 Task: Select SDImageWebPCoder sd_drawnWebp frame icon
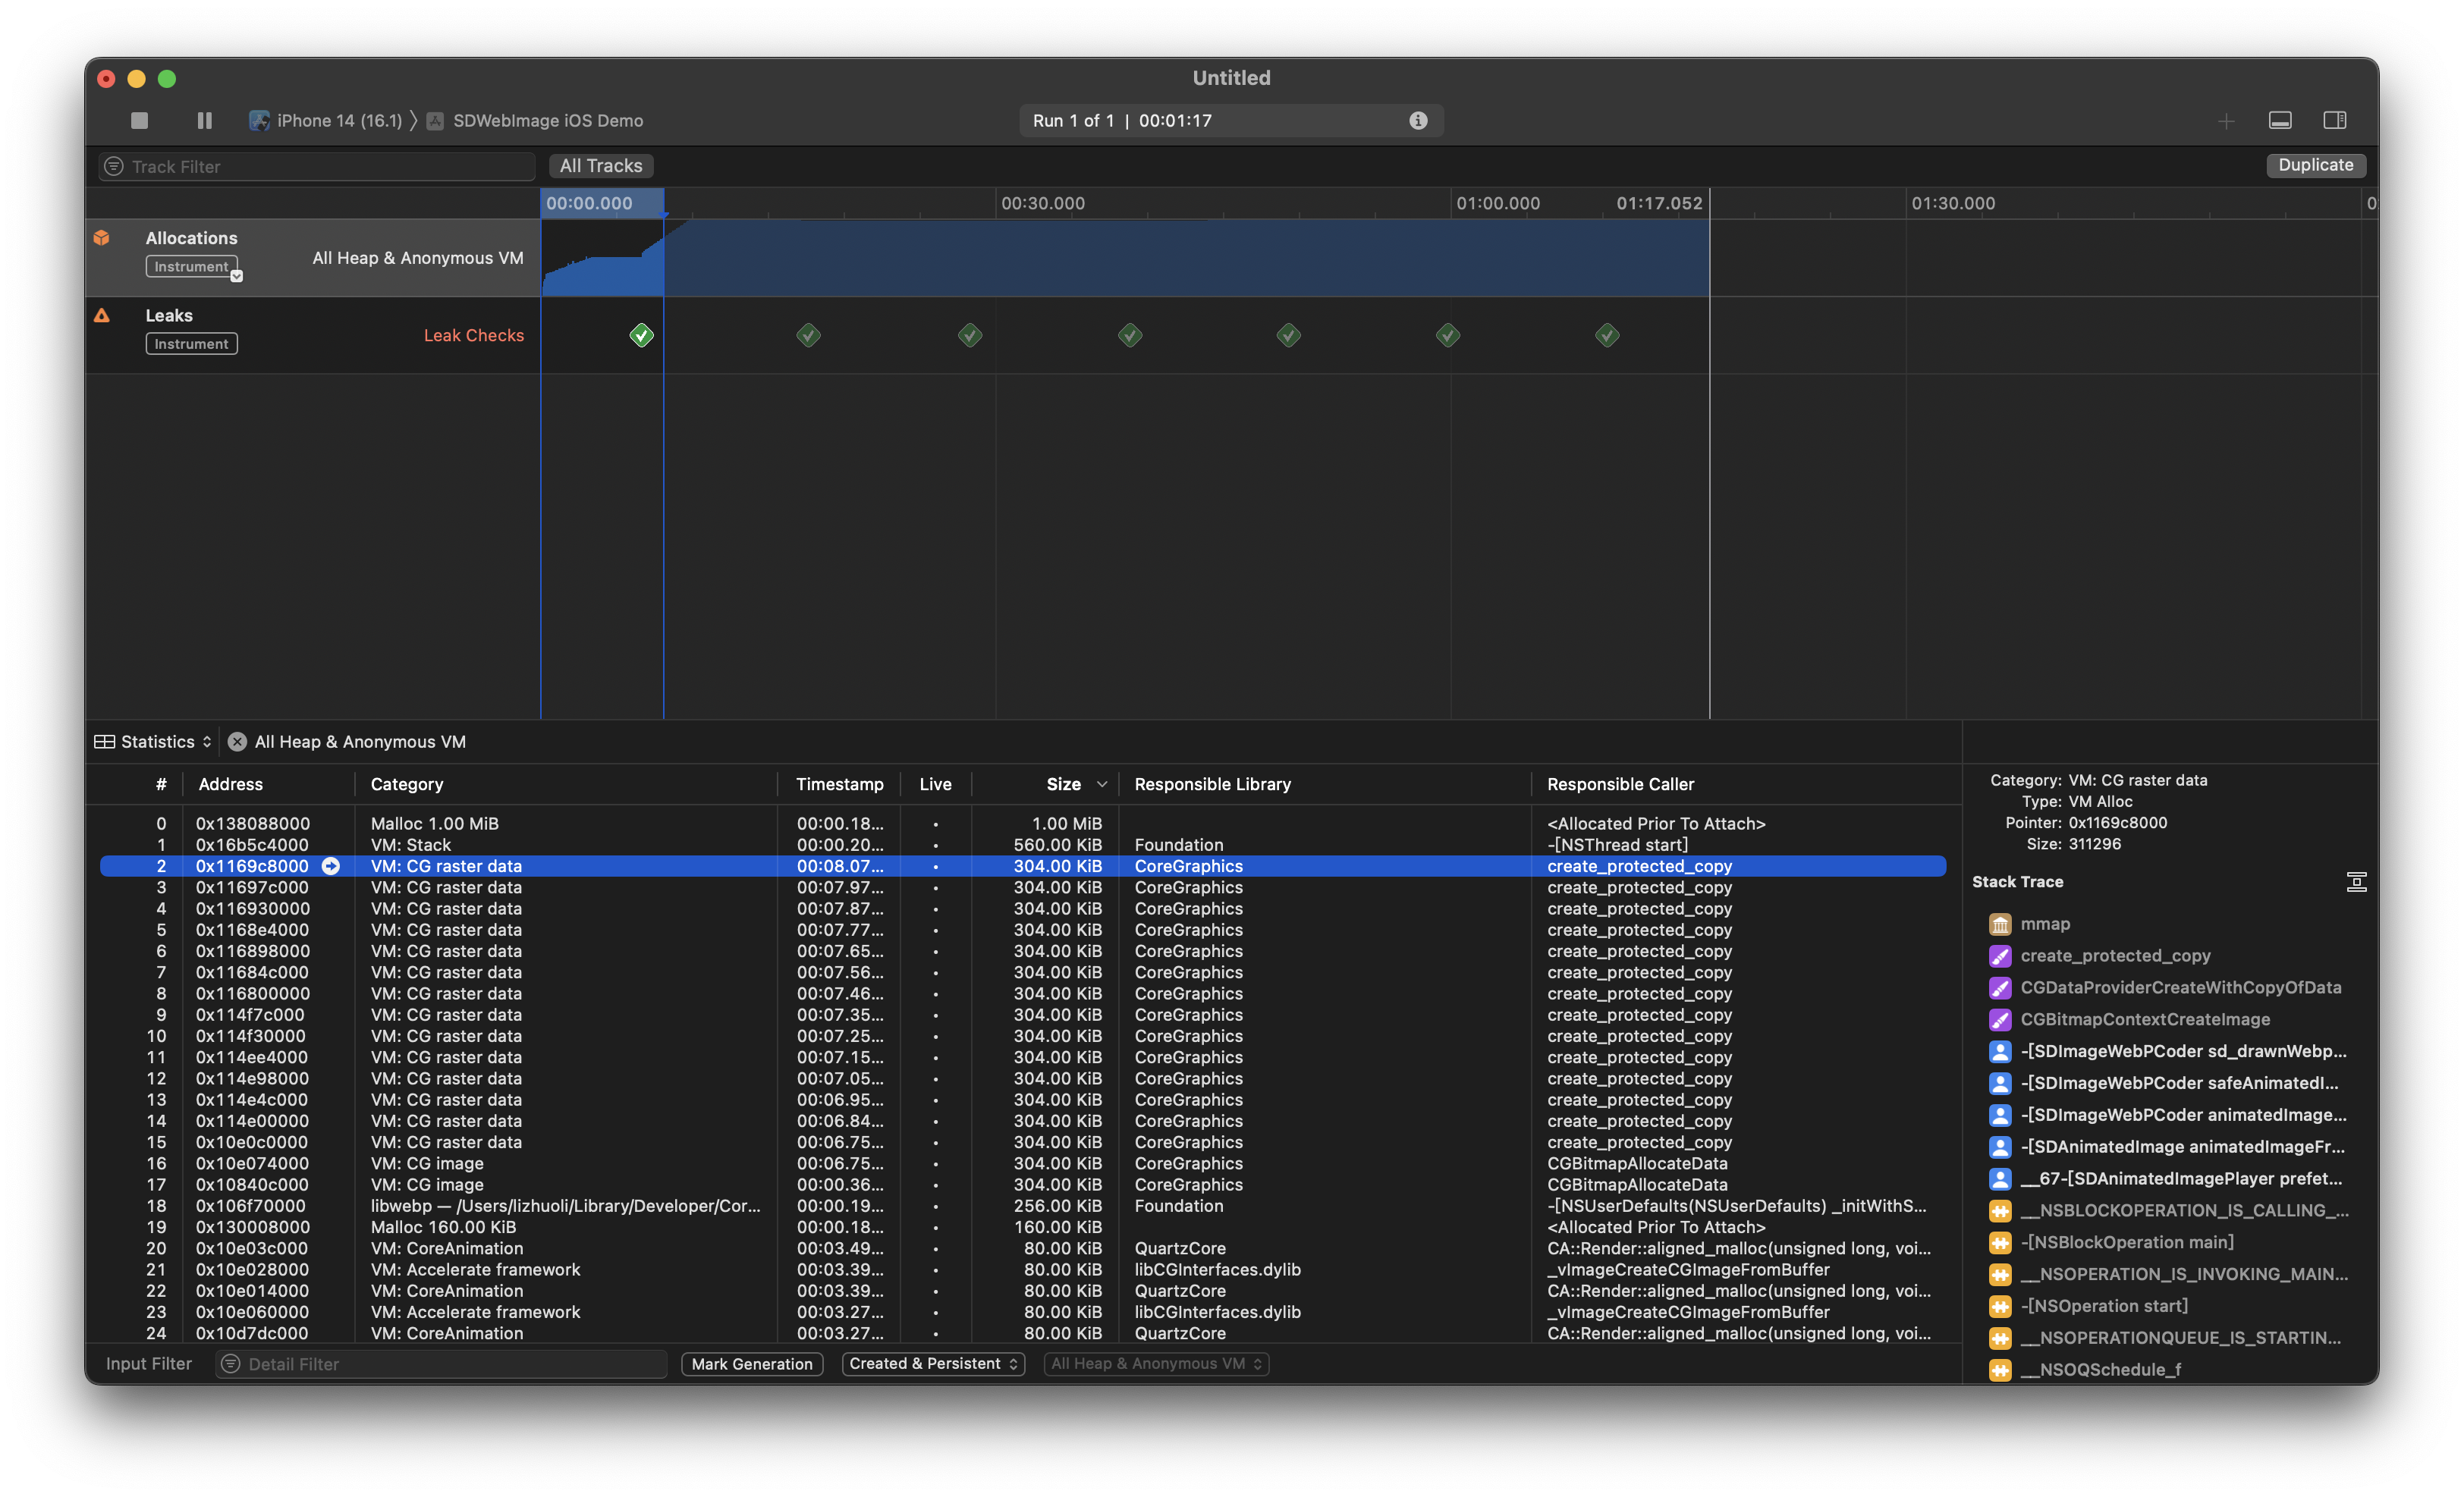[1999, 1051]
